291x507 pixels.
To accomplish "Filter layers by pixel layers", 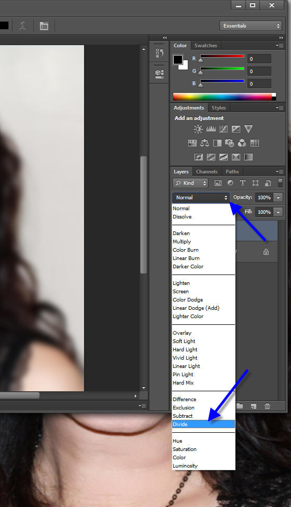I will (x=218, y=183).
